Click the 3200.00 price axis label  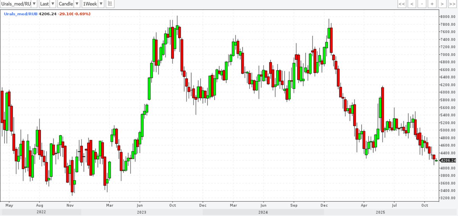click(448, 198)
